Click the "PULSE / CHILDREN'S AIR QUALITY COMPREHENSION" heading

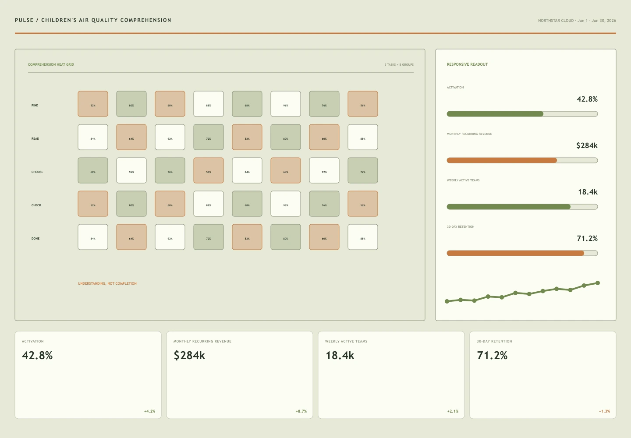point(93,20)
